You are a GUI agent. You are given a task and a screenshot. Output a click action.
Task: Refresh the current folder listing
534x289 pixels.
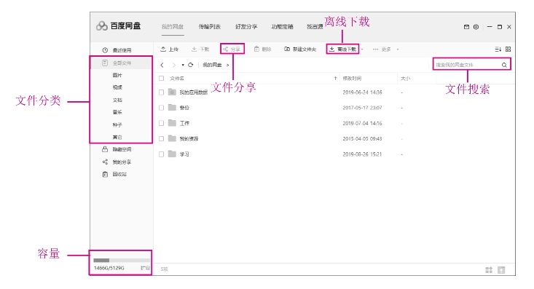point(191,65)
